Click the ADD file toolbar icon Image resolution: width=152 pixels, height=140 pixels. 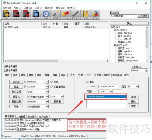[x=6, y=15]
